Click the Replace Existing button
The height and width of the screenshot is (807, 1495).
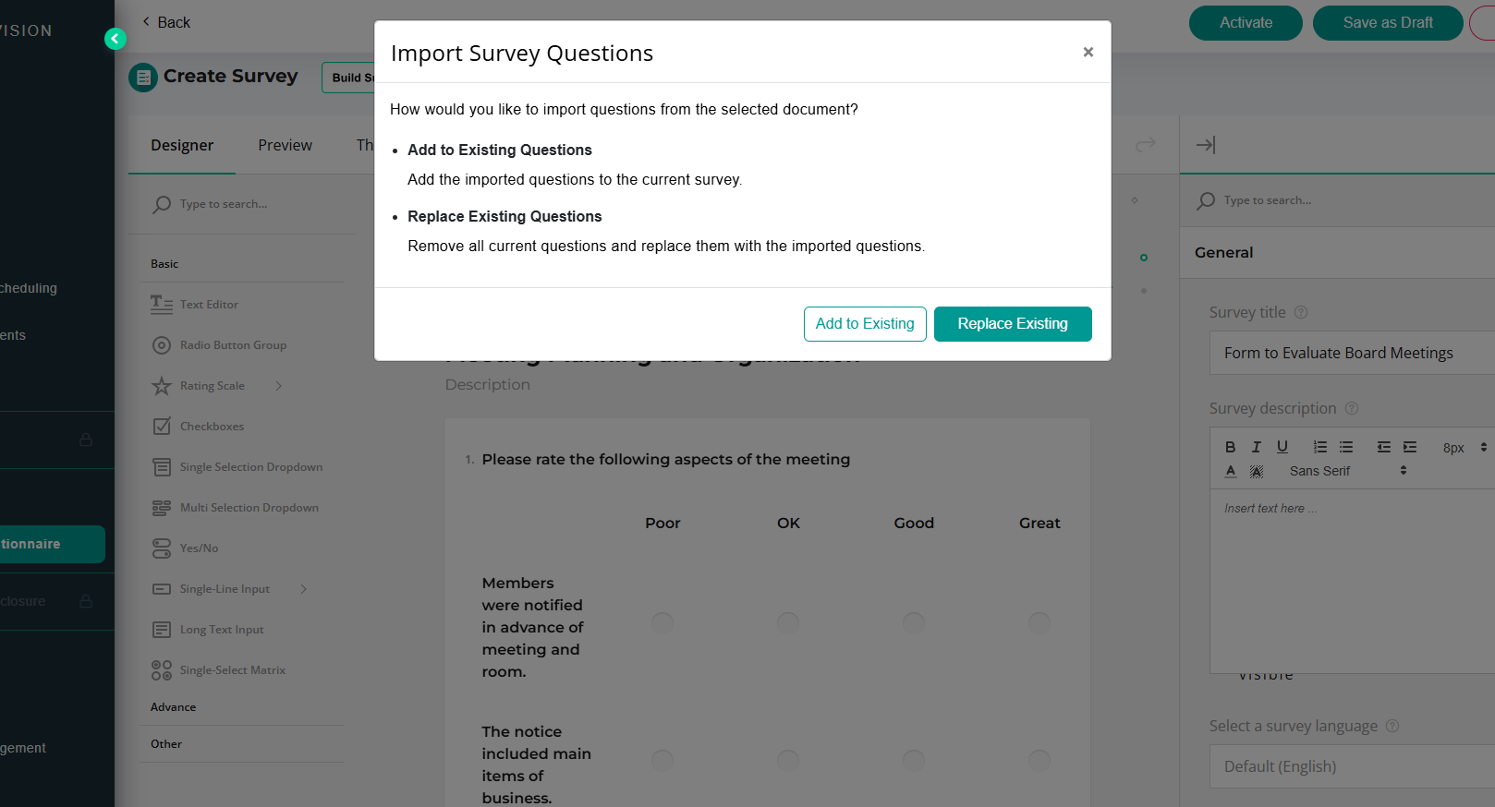pyautogui.click(x=1013, y=324)
